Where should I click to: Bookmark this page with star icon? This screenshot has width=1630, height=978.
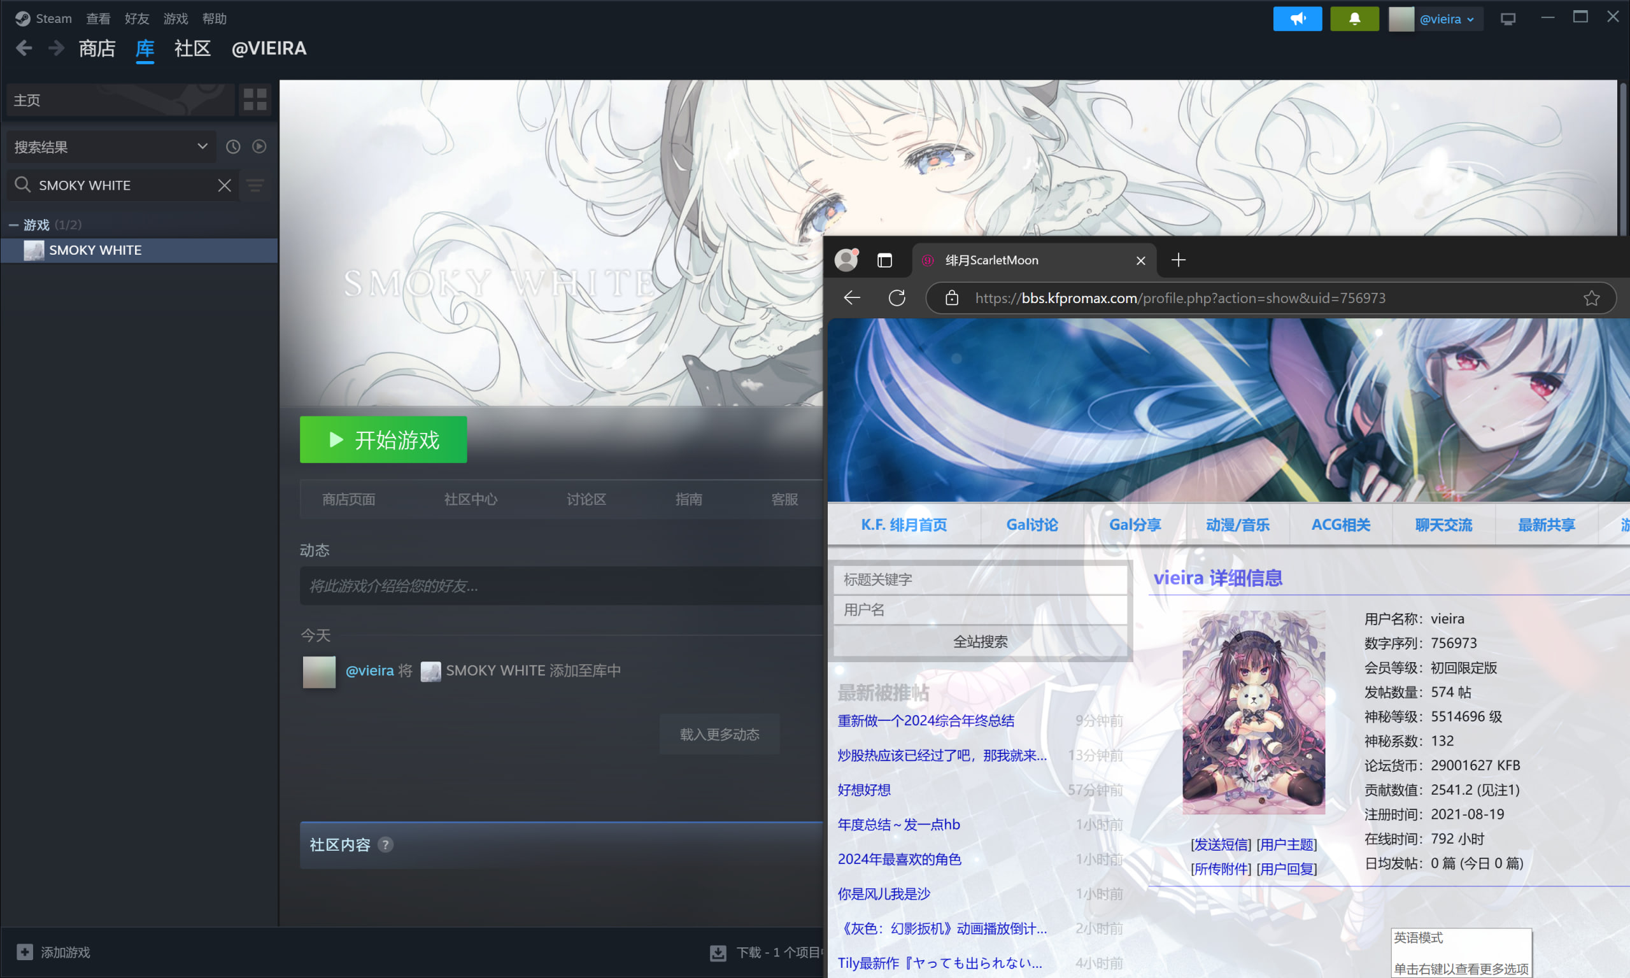coord(1591,298)
